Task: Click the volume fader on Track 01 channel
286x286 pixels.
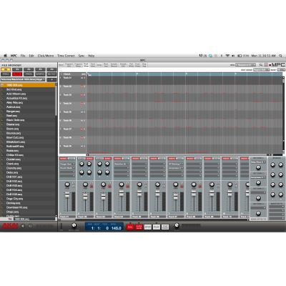Action: click(x=67, y=194)
